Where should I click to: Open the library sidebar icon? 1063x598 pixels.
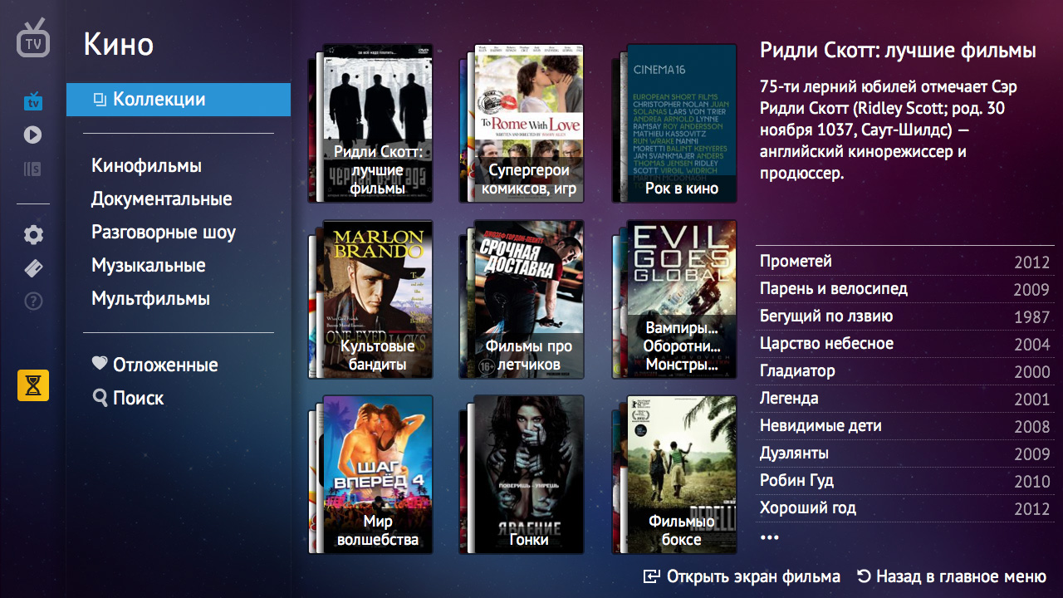(33, 169)
